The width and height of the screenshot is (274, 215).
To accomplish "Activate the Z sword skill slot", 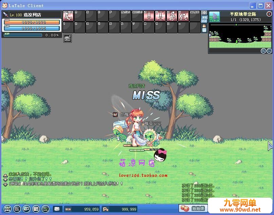I will [x=149, y=16].
